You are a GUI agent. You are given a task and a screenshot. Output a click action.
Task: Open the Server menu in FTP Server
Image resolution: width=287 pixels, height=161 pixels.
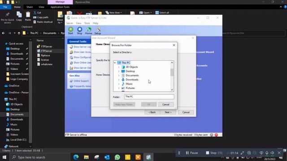coord(70,23)
